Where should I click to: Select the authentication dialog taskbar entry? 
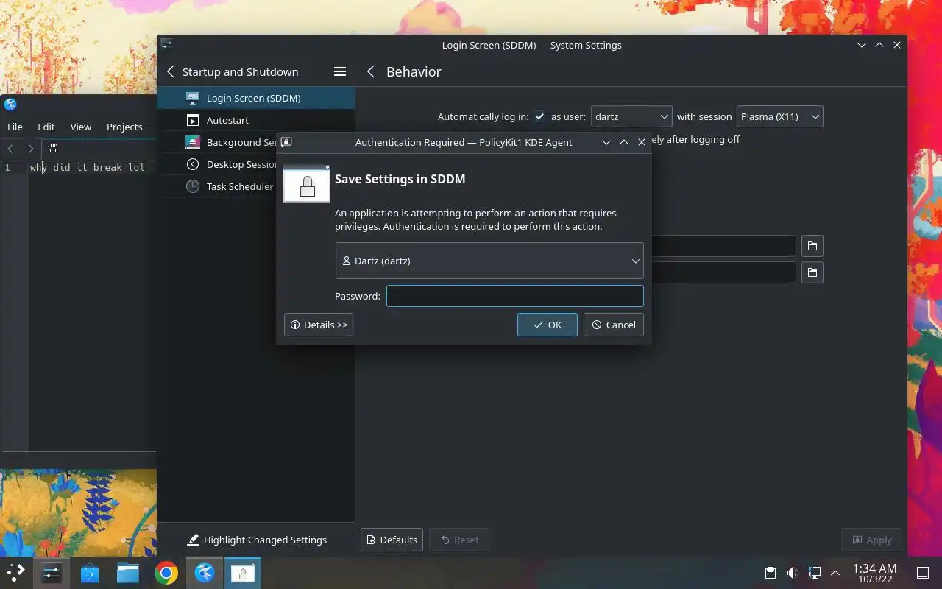[x=243, y=573]
